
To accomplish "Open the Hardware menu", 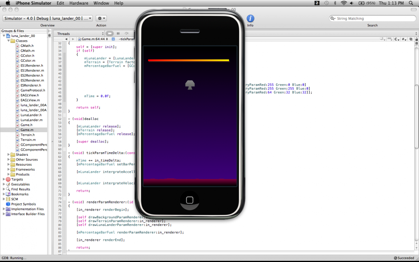I will (79, 3).
